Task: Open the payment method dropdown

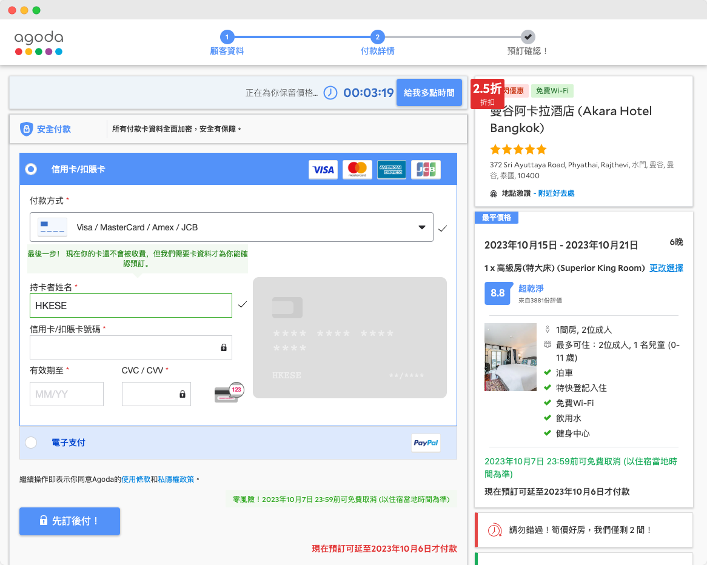Action: pos(232,227)
